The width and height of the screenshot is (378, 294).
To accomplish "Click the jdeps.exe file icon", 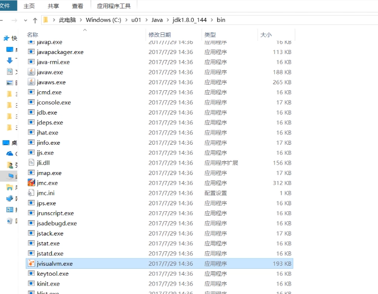I will [x=31, y=122].
